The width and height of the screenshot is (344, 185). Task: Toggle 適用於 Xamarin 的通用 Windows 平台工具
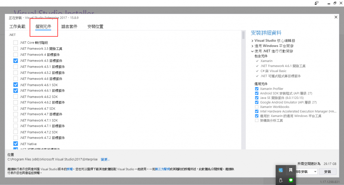click(257, 116)
